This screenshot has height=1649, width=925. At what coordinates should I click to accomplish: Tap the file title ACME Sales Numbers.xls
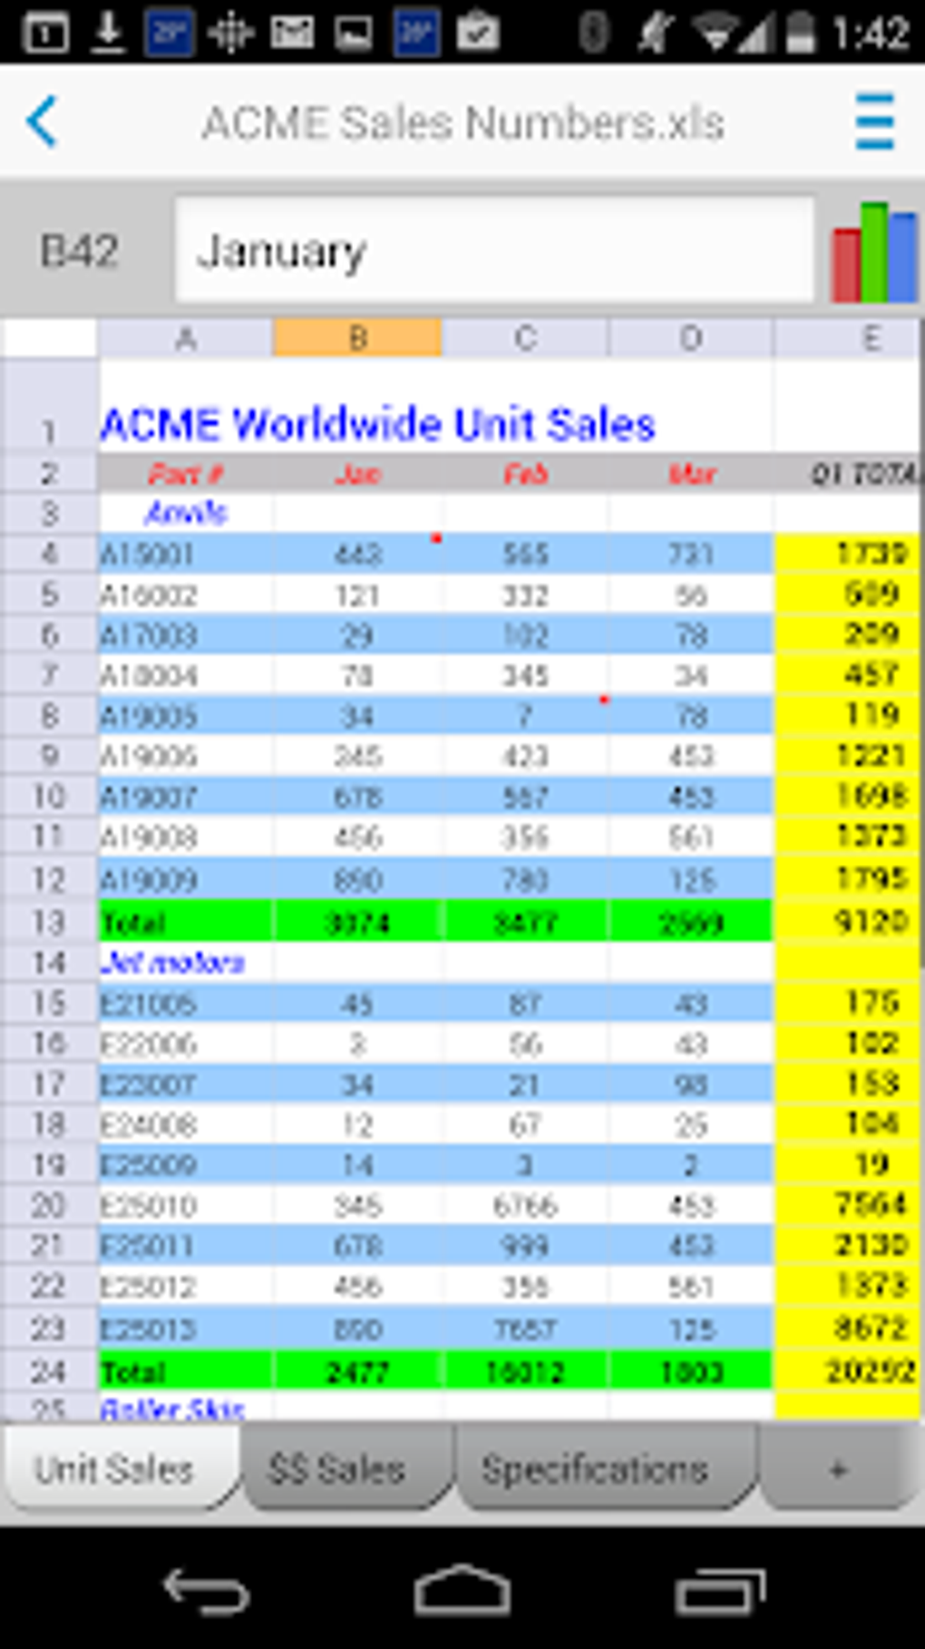point(462,123)
